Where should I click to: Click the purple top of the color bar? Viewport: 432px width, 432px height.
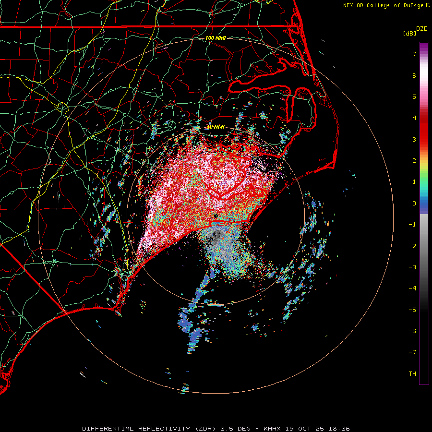[424, 47]
